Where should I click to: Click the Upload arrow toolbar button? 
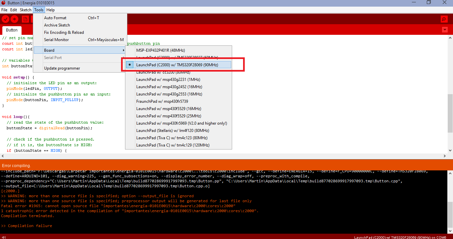(15, 19)
